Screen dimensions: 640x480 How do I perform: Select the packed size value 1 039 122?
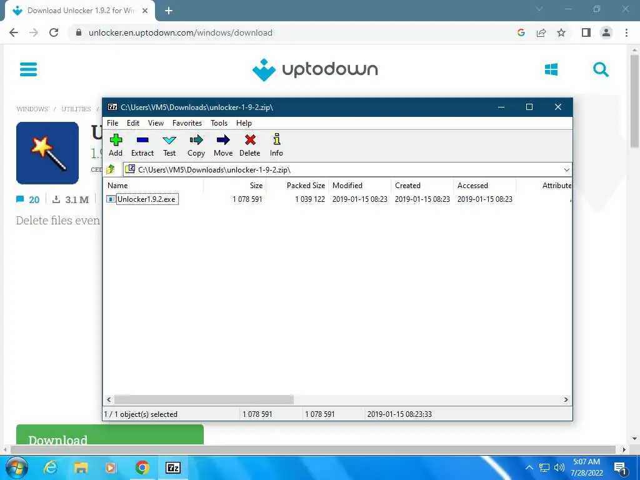pyautogui.click(x=310, y=199)
